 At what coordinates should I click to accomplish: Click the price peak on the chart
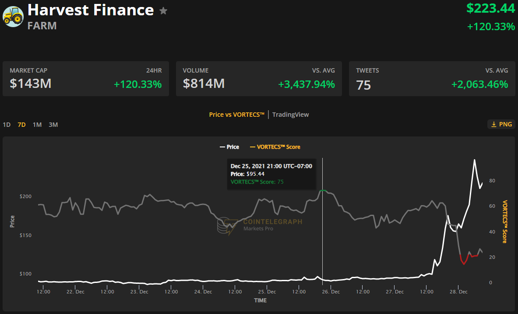[474, 160]
